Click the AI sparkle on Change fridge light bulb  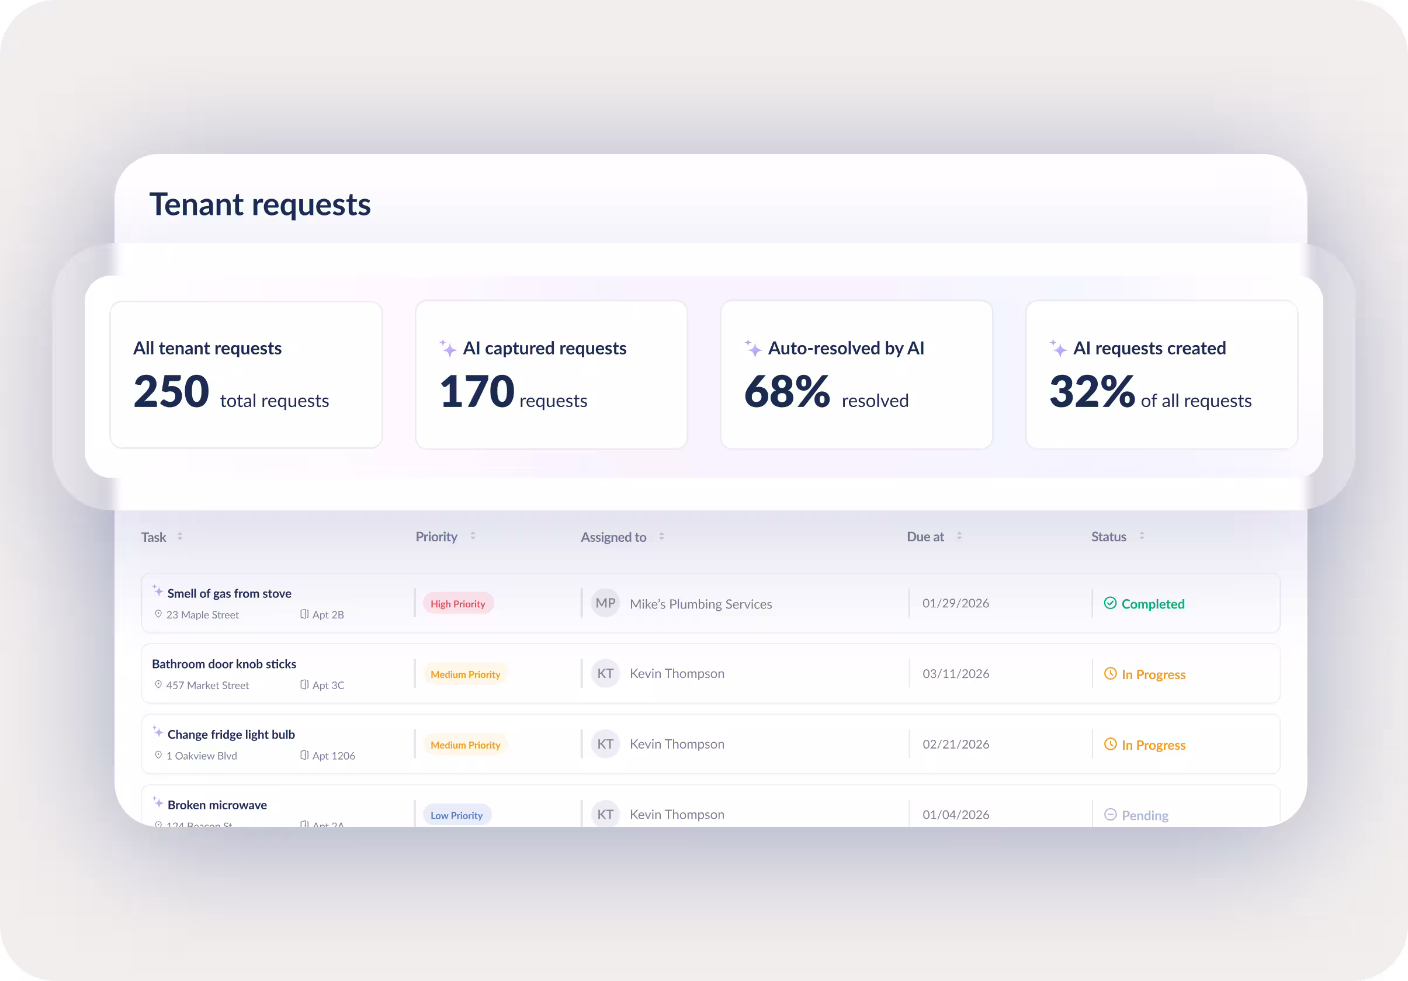(x=158, y=732)
